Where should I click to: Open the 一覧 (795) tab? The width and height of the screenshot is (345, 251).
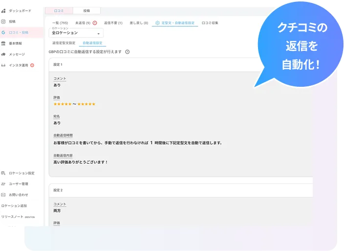60,23
